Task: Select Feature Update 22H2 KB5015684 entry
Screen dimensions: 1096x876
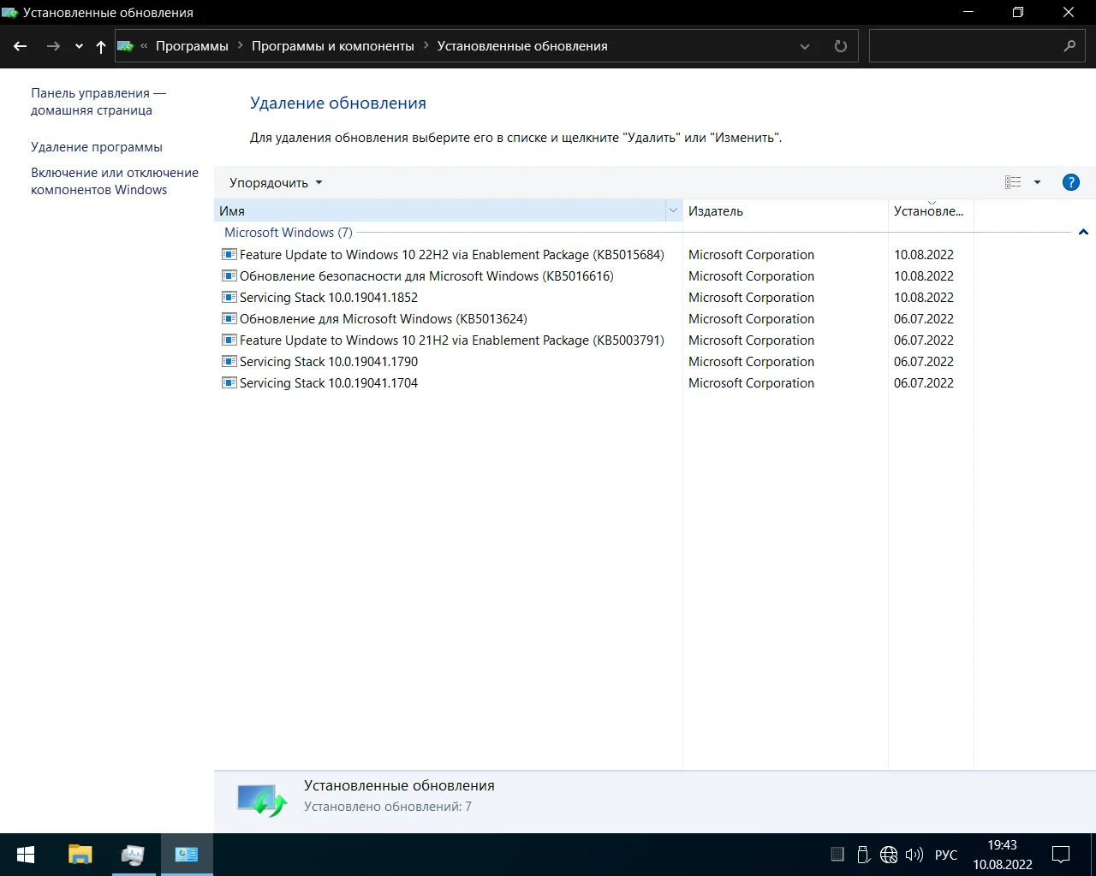Action: click(x=451, y=255)
